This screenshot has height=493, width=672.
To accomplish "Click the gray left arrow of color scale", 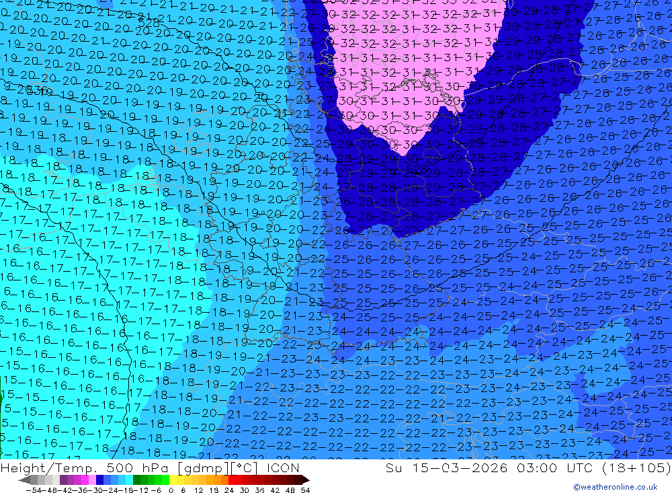I will (x=24, y=480).
